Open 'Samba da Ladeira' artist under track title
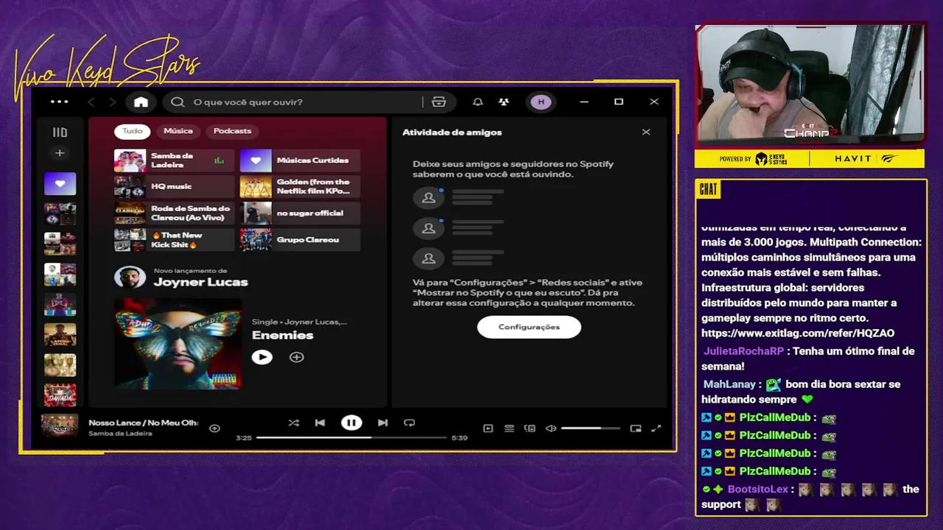 point(120,434)
